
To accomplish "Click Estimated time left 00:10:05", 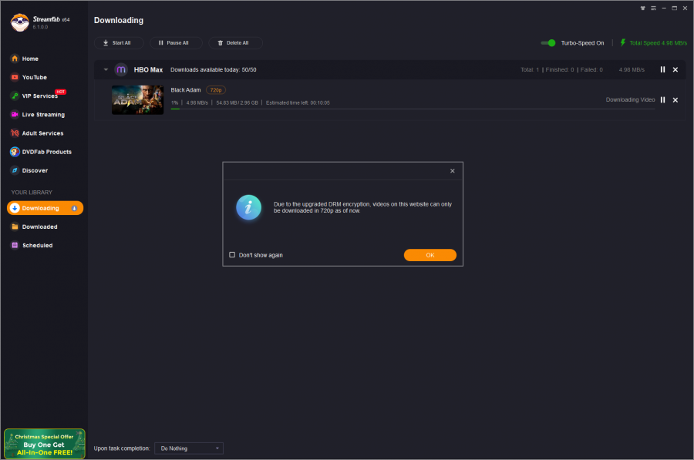I will (x=298, y=103).
